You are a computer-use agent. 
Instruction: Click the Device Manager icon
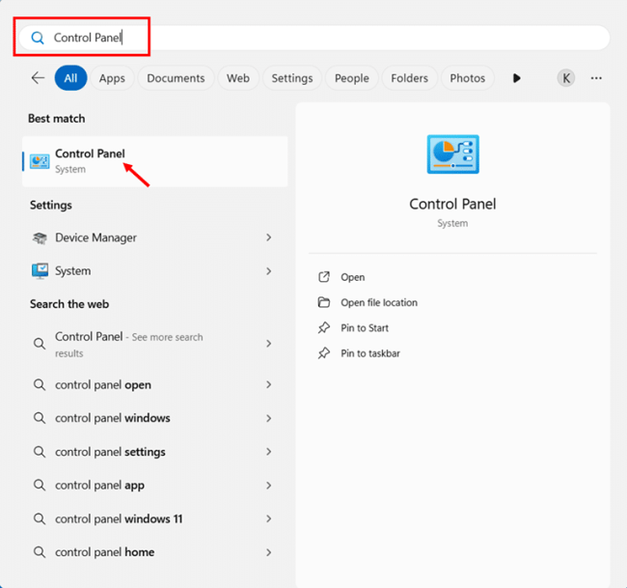click(x=40, y=238)
